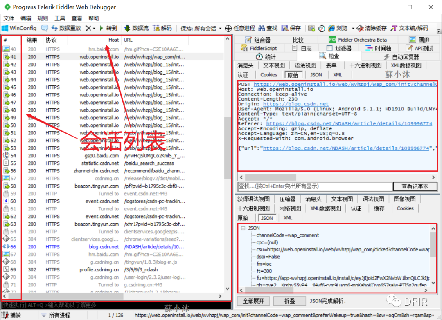442x320 pixels.
Task: Save sessions with 保存 icon
Action: (x=291, y=28)
